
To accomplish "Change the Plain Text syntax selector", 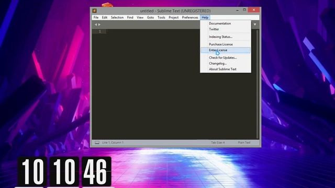I will coord(244,143).
